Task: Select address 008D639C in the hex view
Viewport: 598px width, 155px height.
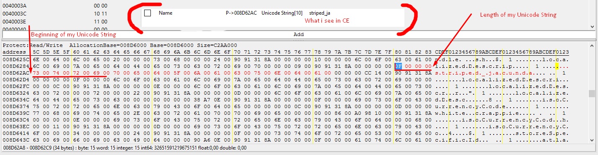Action: point(15,113)
